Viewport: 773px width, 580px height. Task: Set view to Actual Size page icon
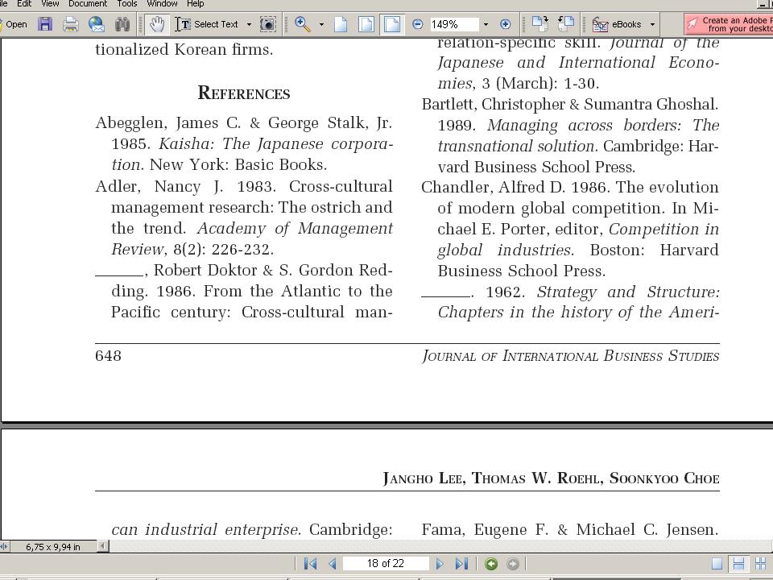(341, 24)
